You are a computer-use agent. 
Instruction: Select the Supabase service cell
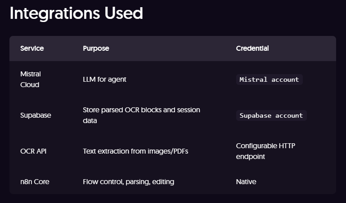point(36,115)
